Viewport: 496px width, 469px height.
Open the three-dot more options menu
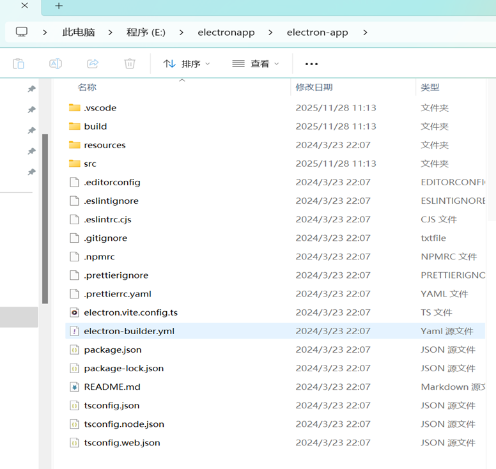click(311, 64)
